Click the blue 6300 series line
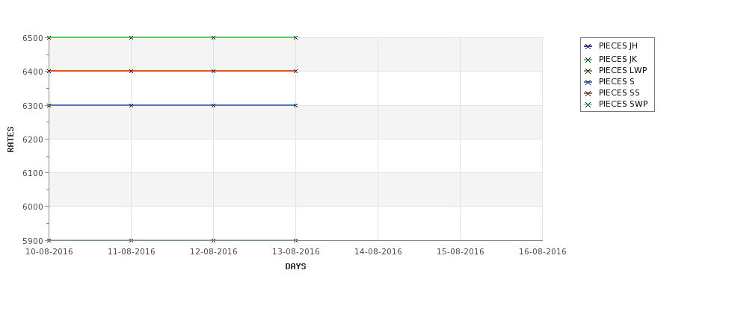729x320 pixels. pos(172,105)
